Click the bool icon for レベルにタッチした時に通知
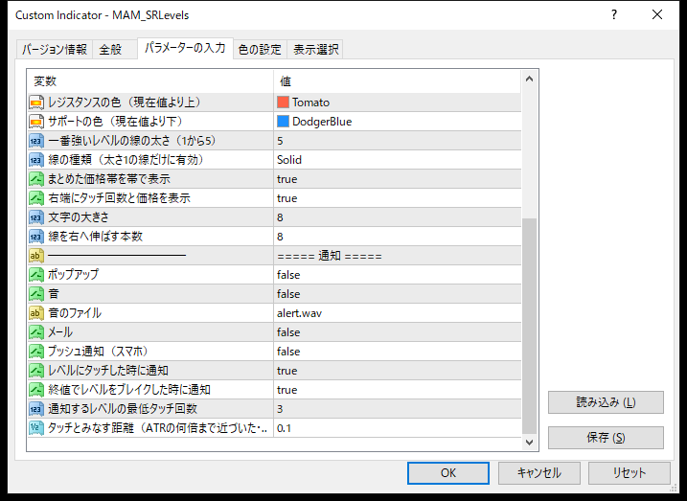687x501 pixels. (x=36, y=371)
